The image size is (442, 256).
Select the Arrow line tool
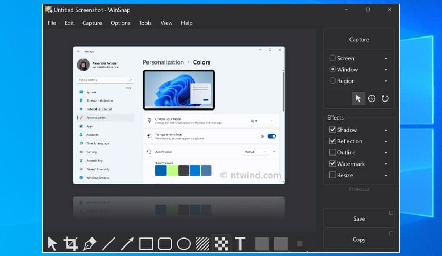coord(127,243)
